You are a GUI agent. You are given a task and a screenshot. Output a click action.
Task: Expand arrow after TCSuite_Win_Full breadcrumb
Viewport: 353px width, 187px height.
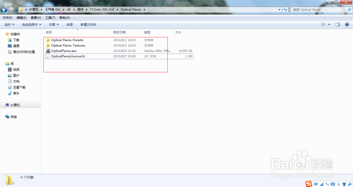click(x=118, y=9)
